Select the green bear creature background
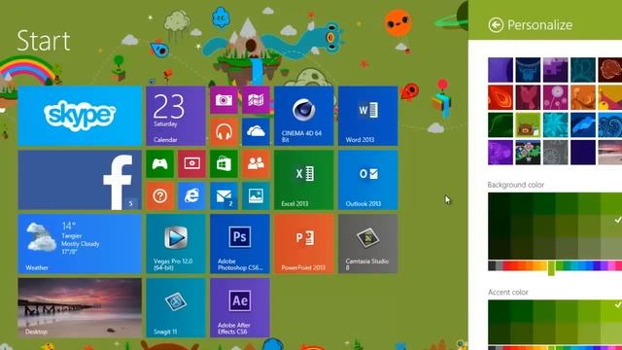The width and height of the screenshot is (622, 350). [528, 125]
